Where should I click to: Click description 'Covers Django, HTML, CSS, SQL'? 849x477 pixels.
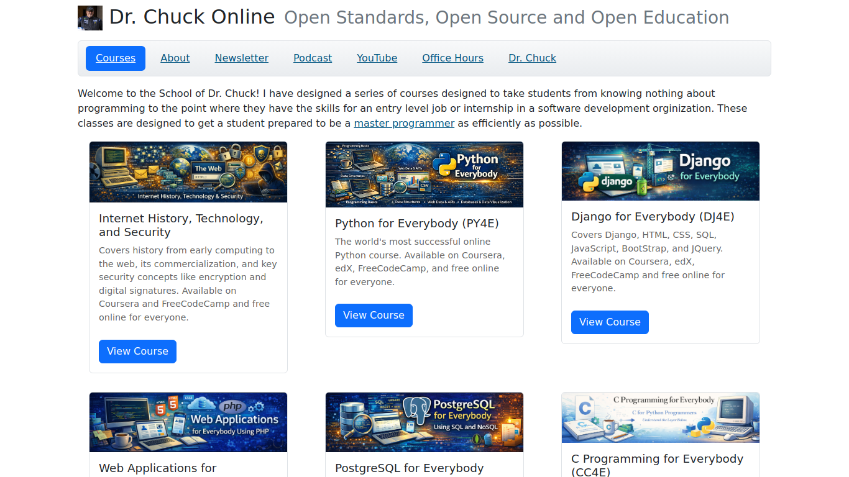pyautogui.click(x=648, y=261)
